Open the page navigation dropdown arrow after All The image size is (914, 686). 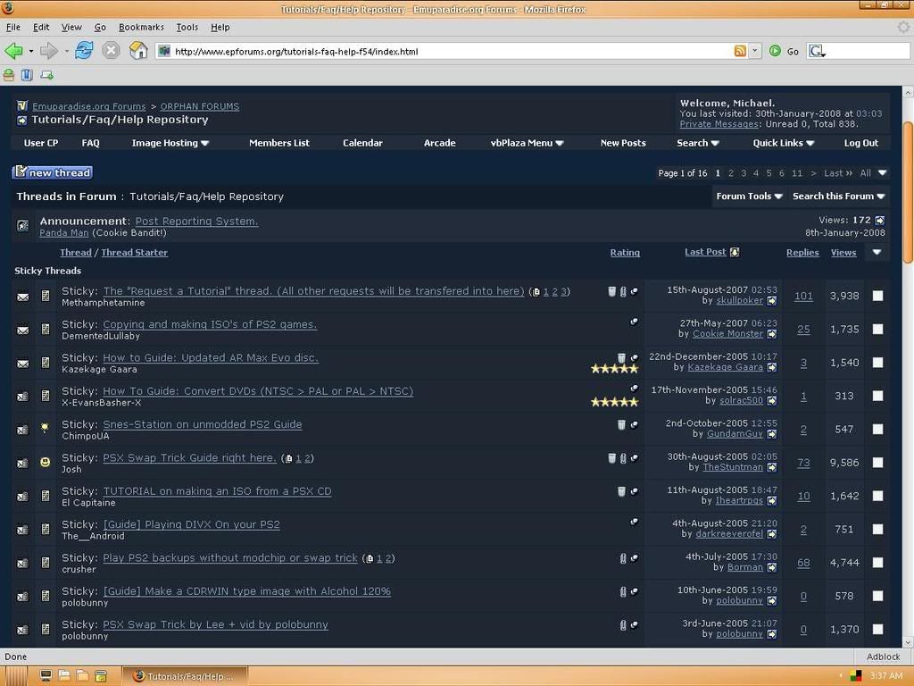tap(883, 172)
